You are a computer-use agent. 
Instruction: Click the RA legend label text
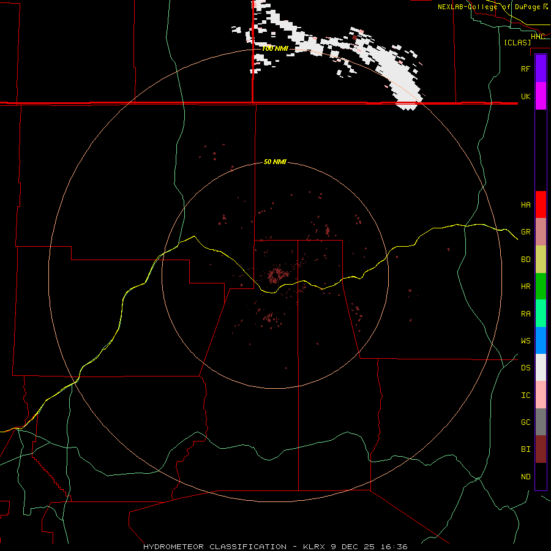coord(525,314)
